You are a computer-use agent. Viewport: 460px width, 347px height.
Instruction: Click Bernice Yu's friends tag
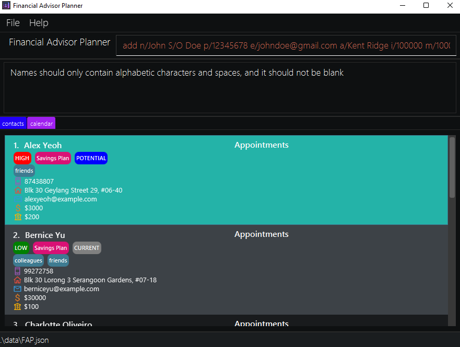tap(58, 260)
